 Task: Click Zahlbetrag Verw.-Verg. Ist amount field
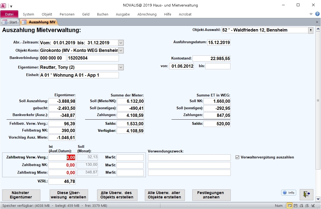[x=62, y=157]
